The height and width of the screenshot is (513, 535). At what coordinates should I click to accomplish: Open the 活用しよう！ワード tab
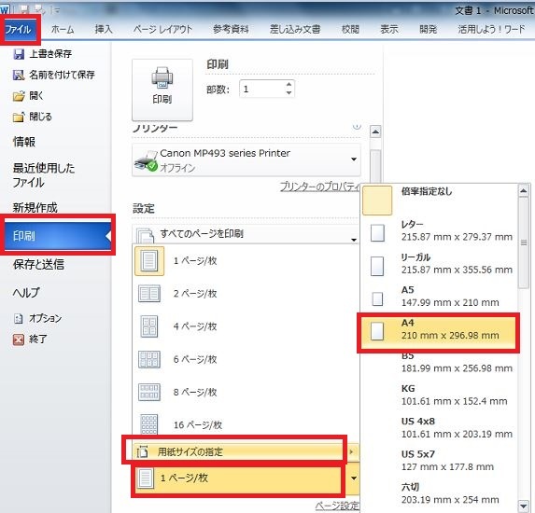(491, 30)
